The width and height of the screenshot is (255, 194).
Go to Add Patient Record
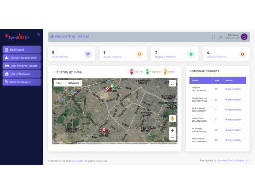point(21,66)
